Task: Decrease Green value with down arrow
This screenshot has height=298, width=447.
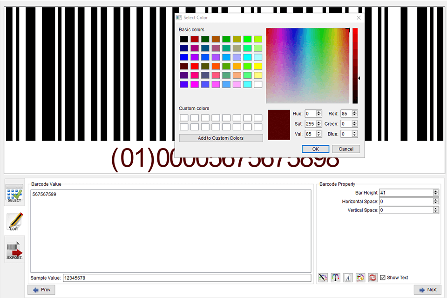Action: coord(355,125)
